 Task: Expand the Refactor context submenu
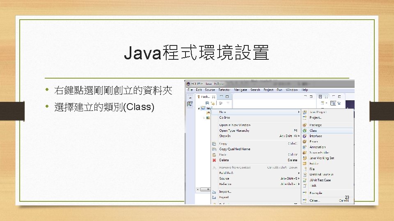[256, 184]
